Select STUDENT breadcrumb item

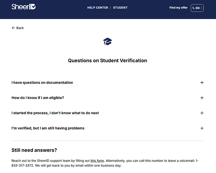(120, 8)
